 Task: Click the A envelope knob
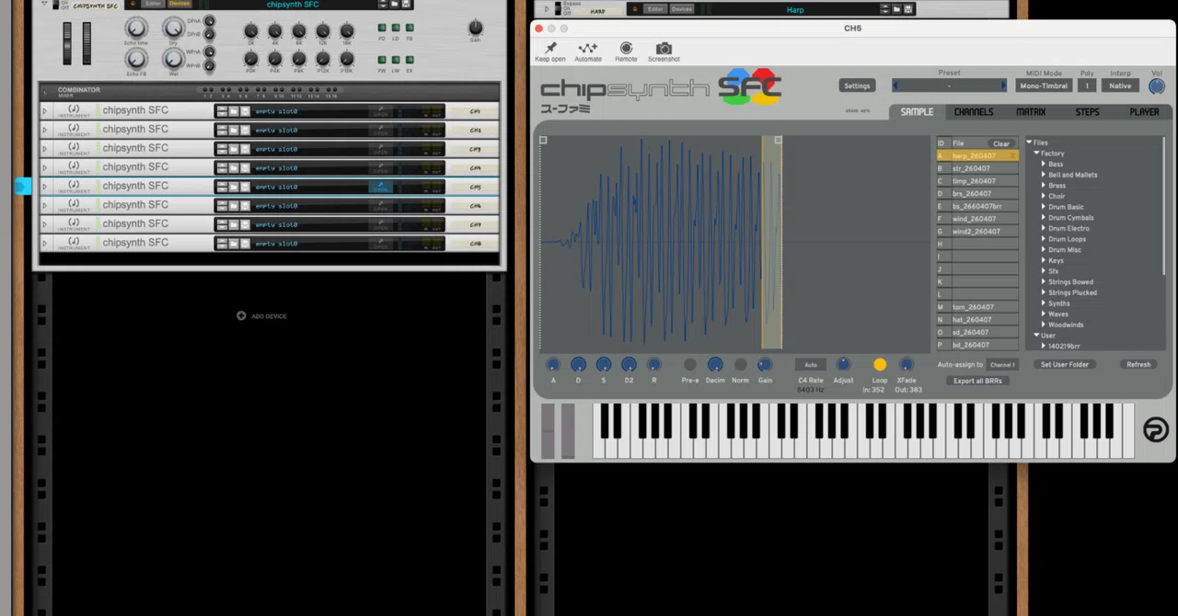click(x=553, y=365)
